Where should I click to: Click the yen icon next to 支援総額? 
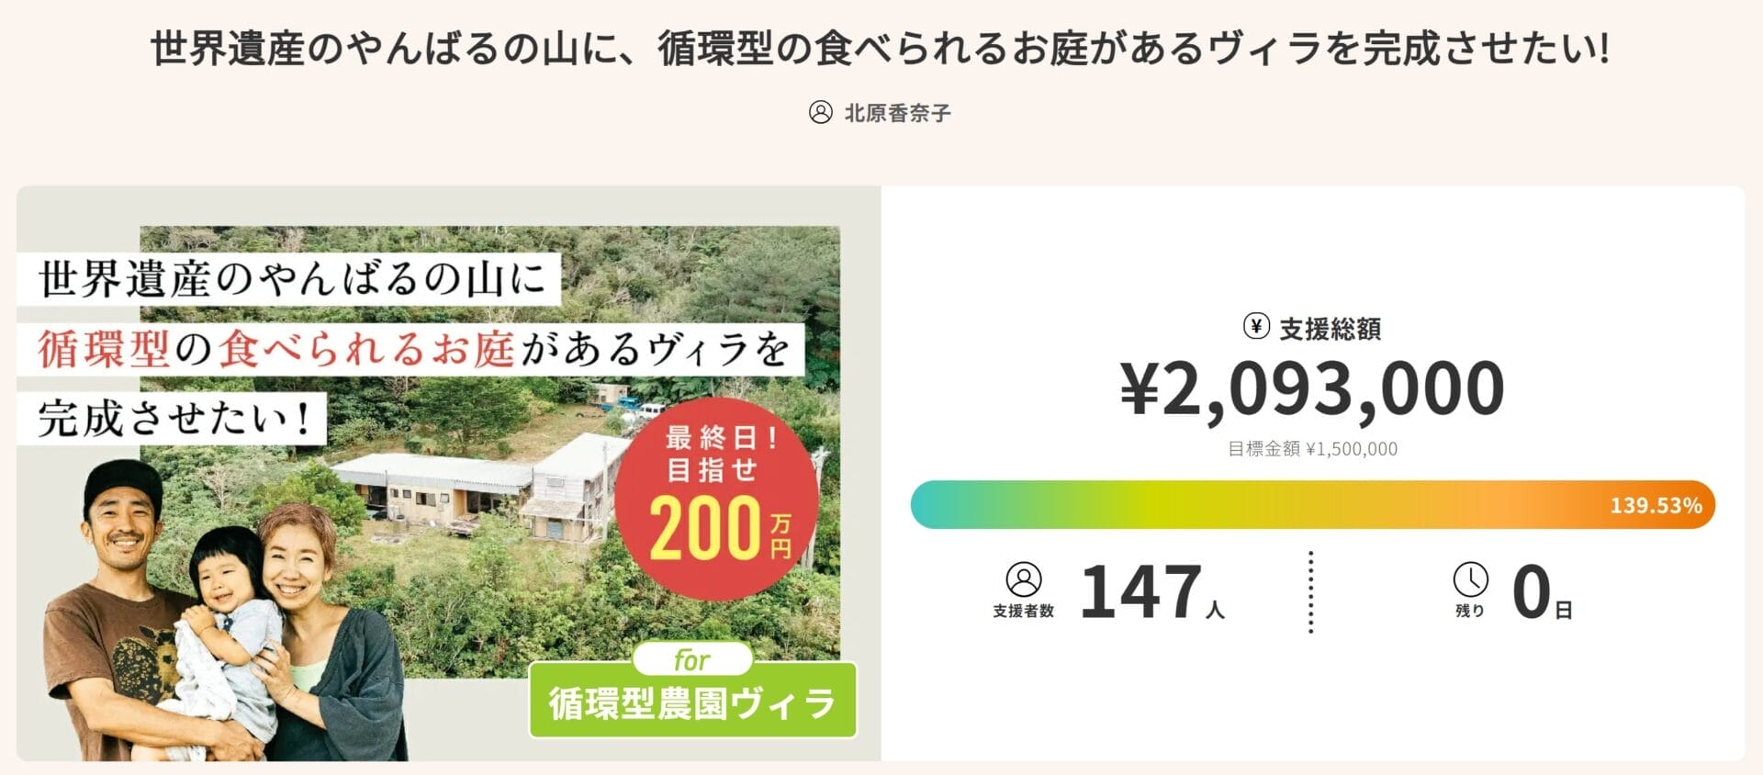[1256, 326]
